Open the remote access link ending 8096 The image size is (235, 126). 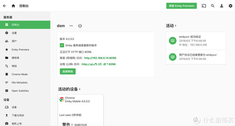(98, 64)
